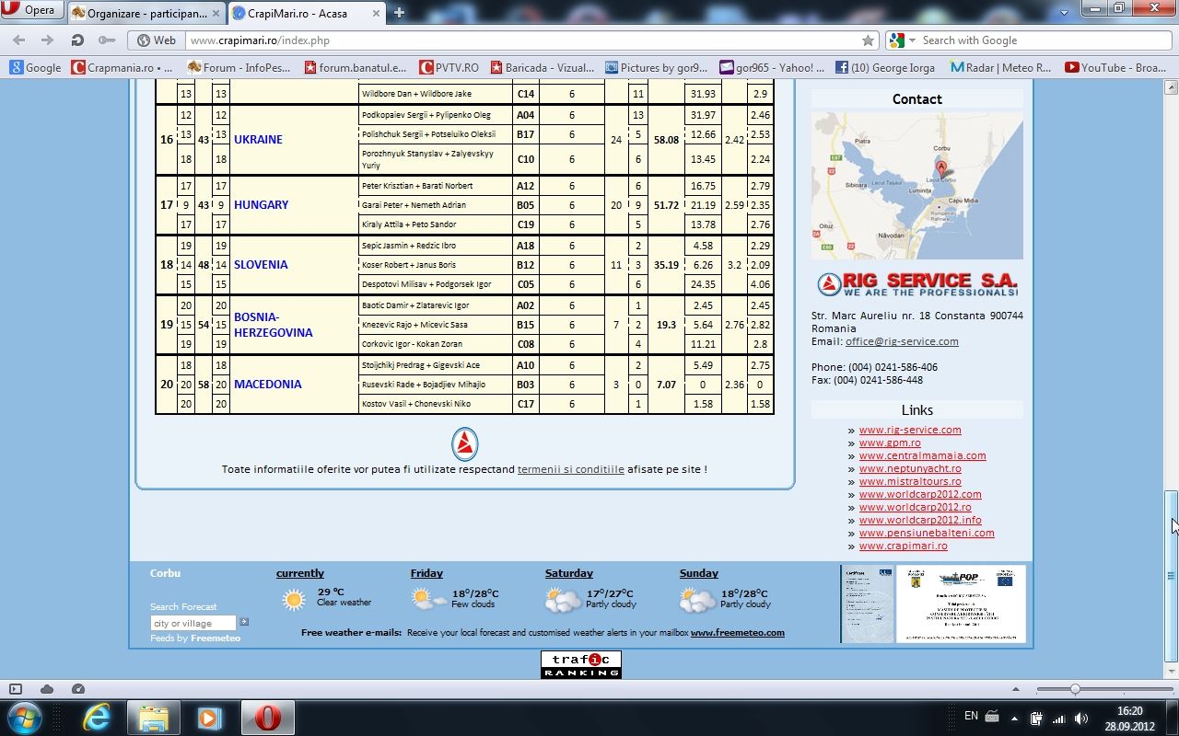This screenshot has height=736, width=1179.
Task: Click the city or village forecast field
Action: point(193,623)
